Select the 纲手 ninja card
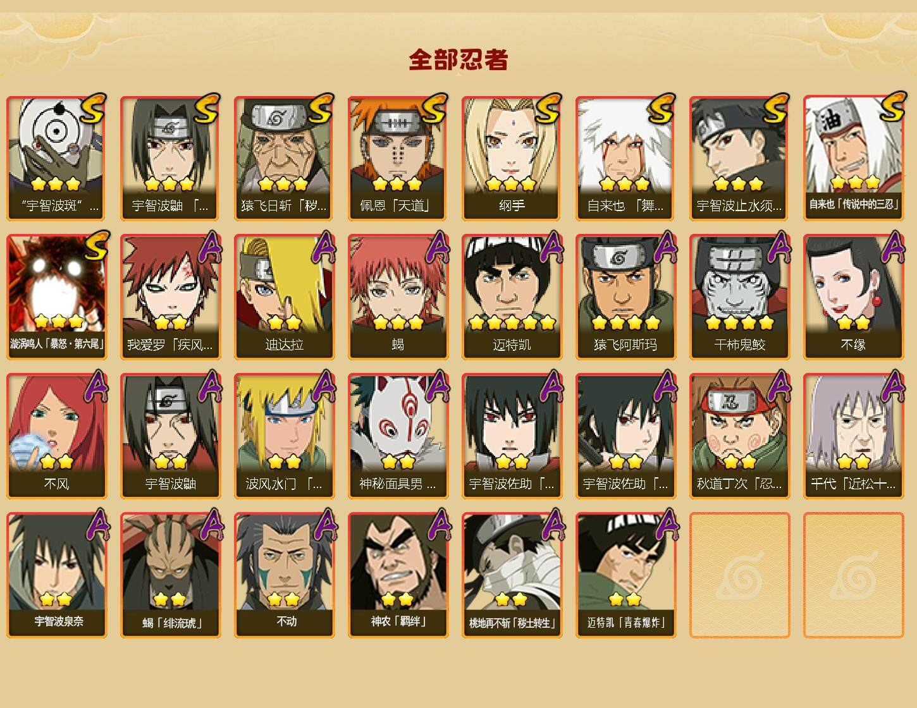The image size is (917, 708). click(x=512, y=158)
